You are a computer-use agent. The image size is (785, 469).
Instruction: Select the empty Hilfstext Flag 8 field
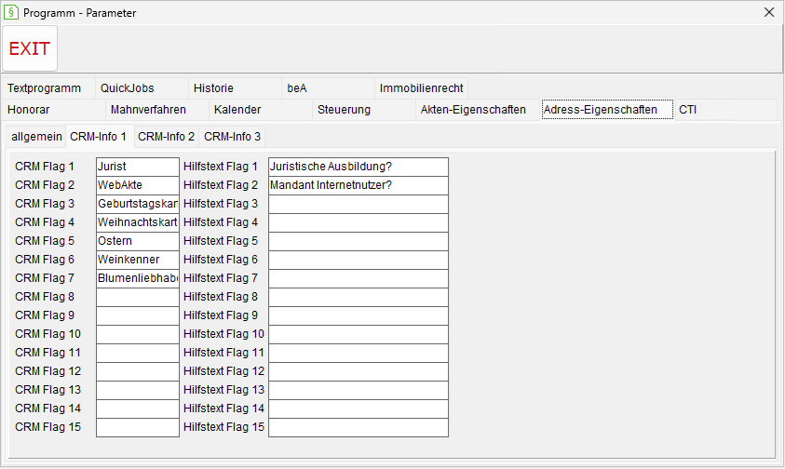(359, 297)
